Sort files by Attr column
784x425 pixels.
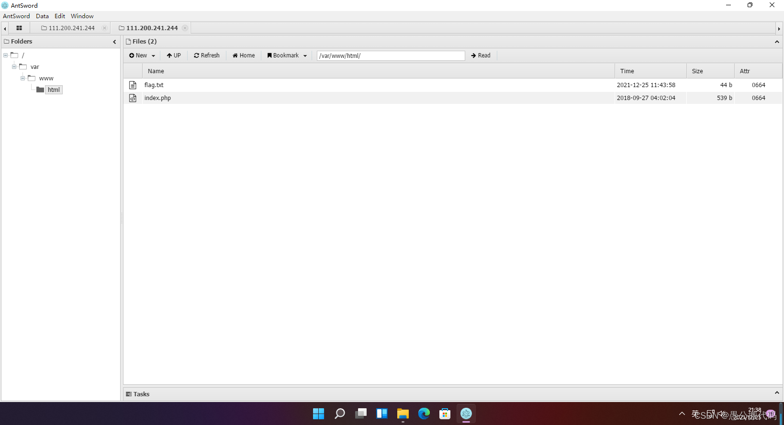pos(758,71)
